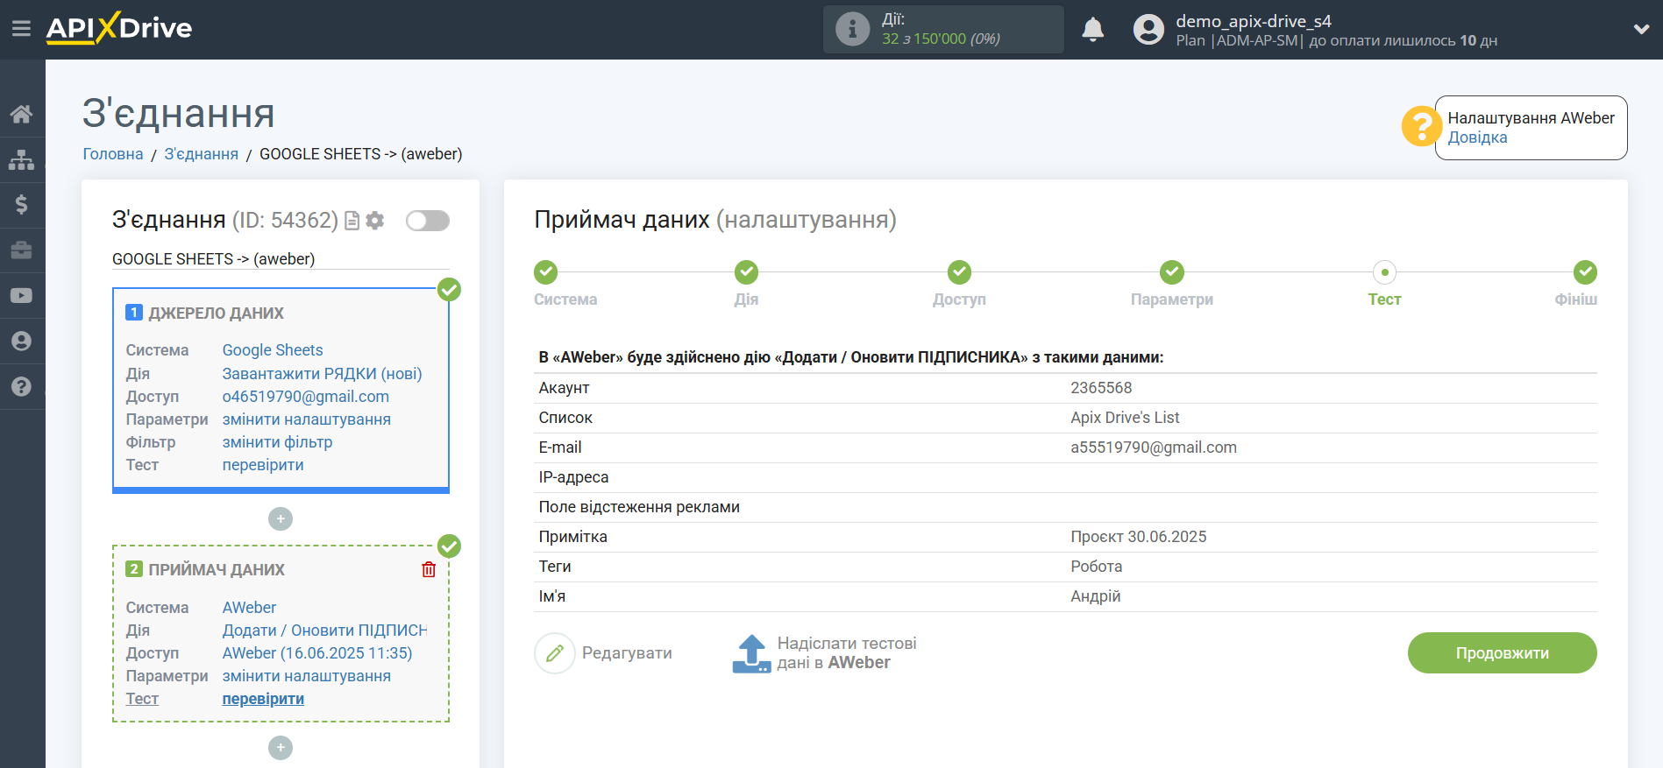This screenshot has height=768, width=1663.
Task: Open the help question sidebar icon
Action: point(22,387)
